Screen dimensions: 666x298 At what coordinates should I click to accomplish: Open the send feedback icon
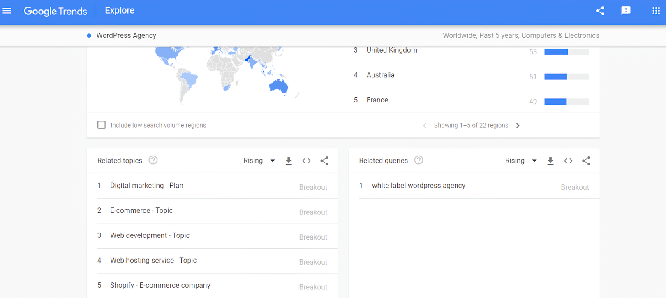(626, 11)
